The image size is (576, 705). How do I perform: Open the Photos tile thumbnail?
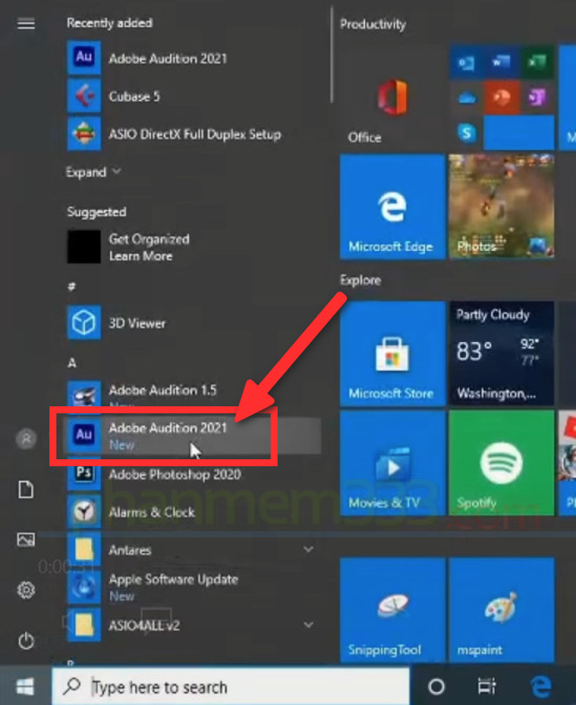[x=501, y=207]
